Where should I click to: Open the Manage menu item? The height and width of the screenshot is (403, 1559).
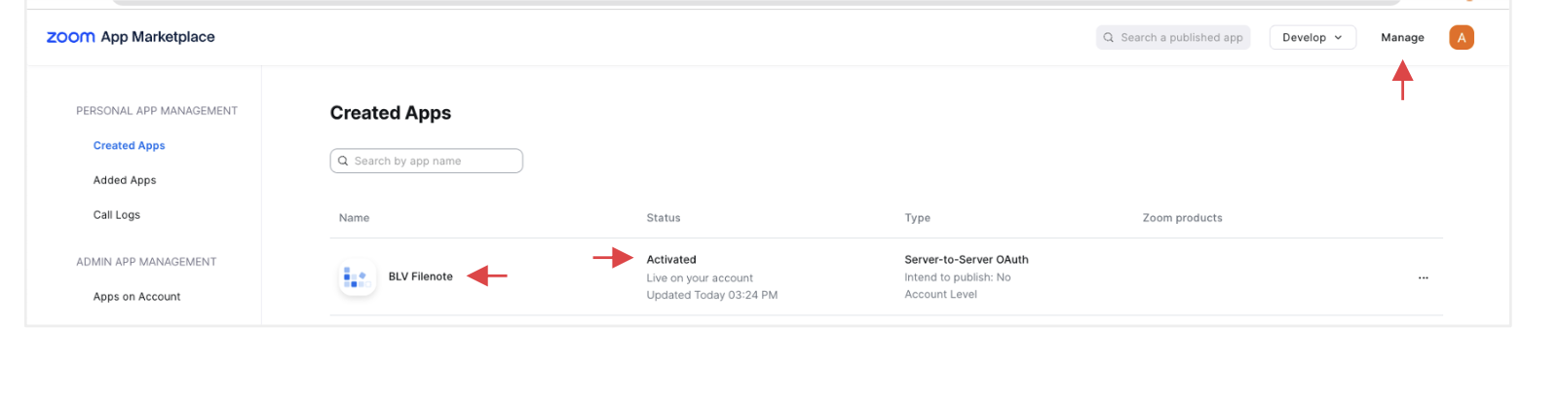pyautogui.click(x=1402, y=38)
